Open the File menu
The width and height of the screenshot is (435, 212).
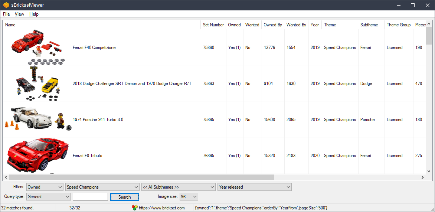(x=6, y=14)
